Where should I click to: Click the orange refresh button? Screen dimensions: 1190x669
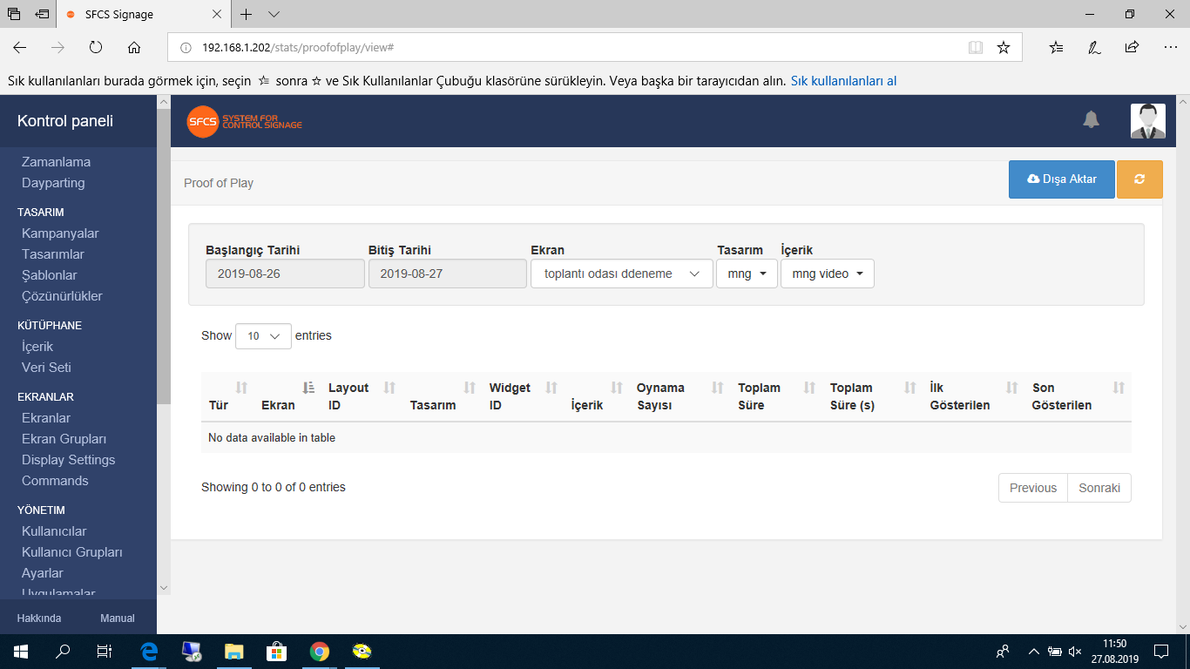coord(1139,179)
